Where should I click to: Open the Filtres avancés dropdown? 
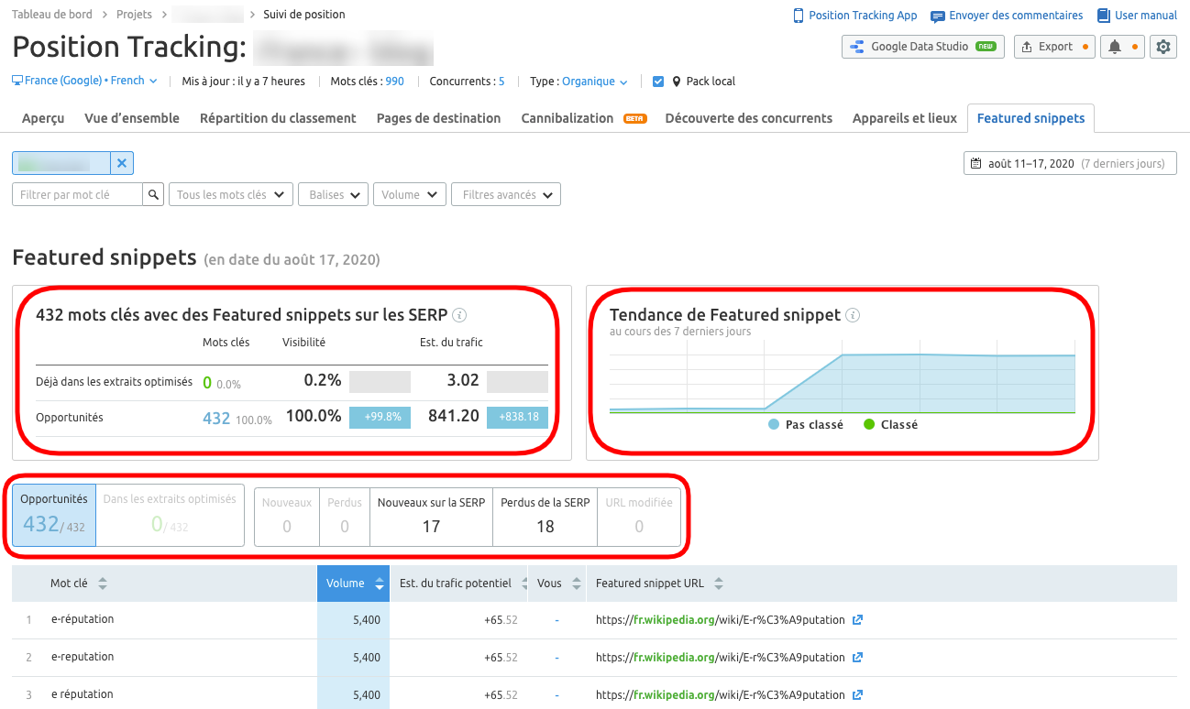coord(506,194)
